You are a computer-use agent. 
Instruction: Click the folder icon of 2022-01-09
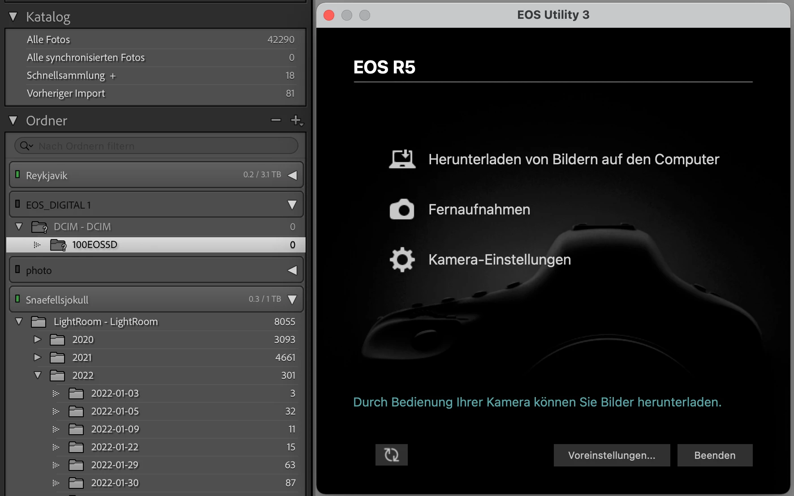tap(76, 429)
